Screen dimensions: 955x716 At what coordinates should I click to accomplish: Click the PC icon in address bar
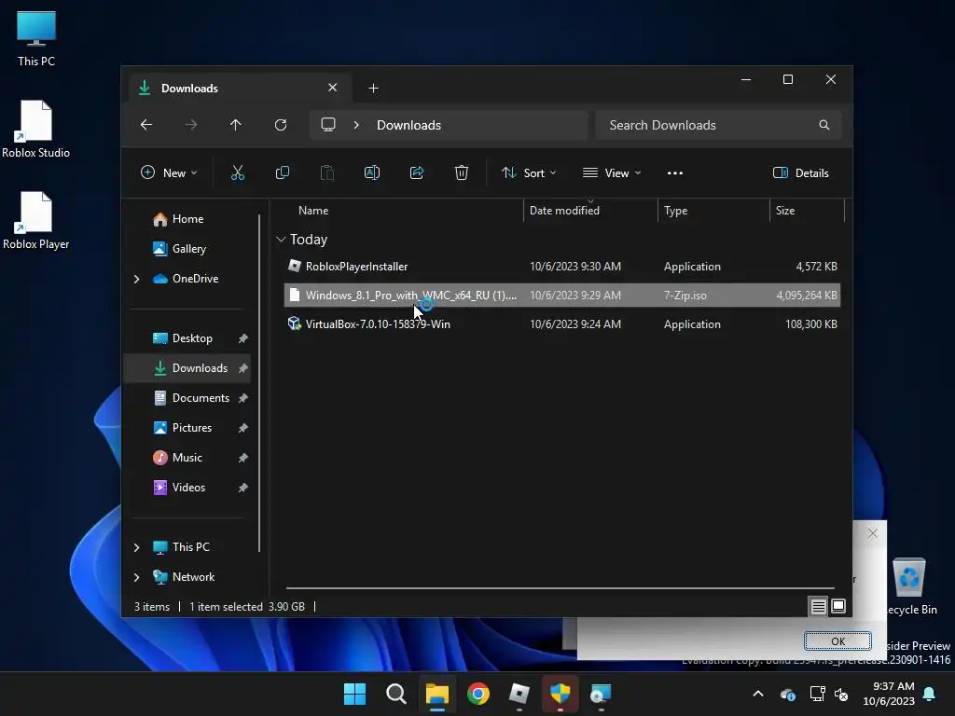tap(328, 125)
